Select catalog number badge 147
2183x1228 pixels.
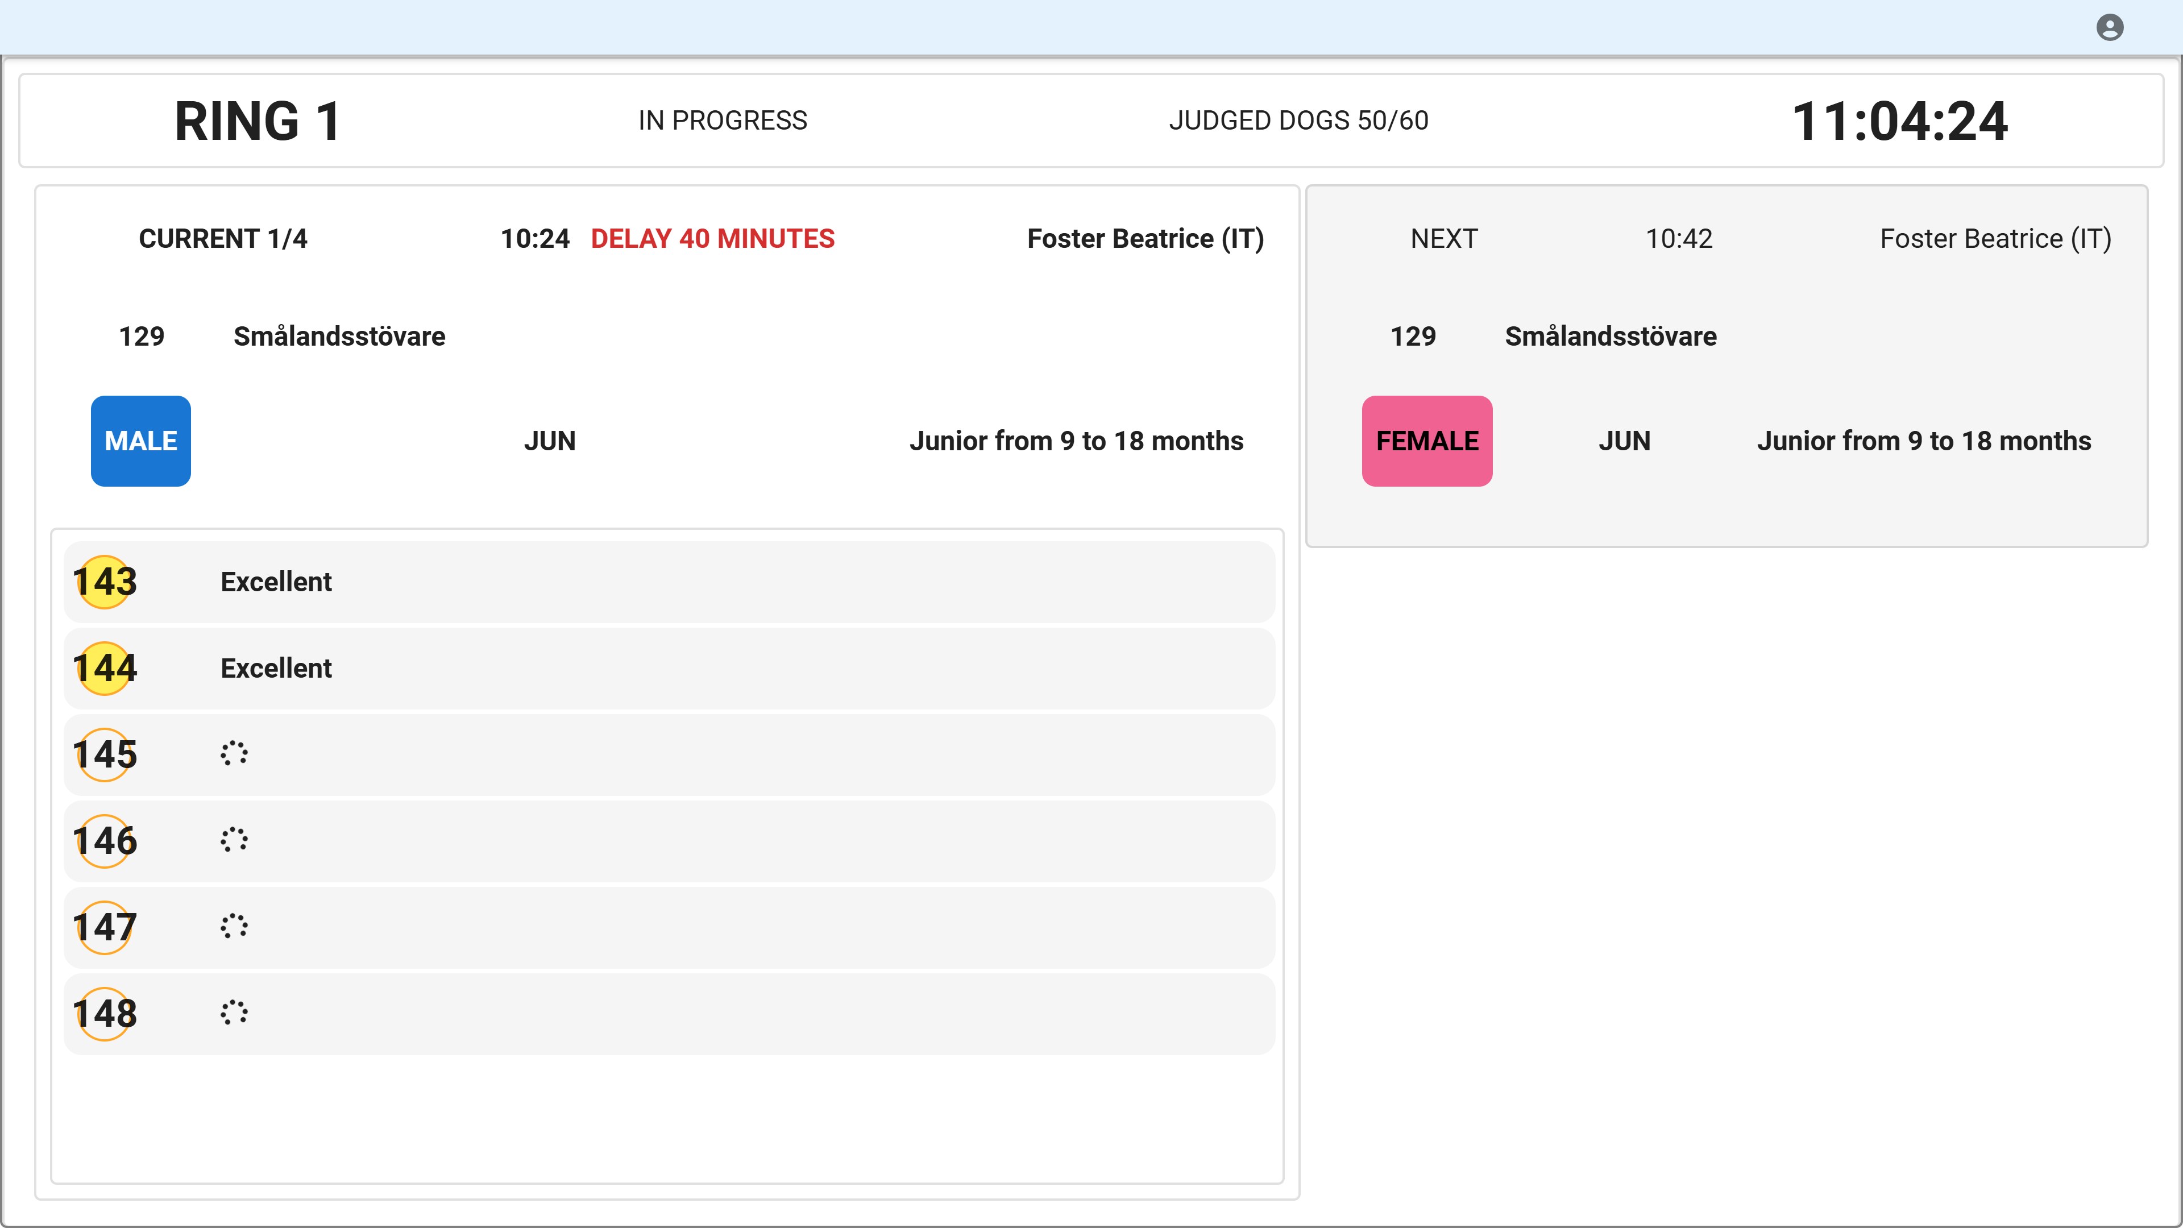[x=105, y=928]
